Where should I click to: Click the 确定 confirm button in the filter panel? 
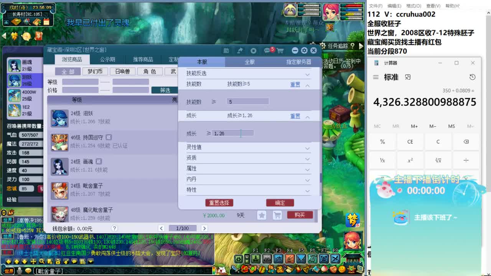pos(280,202)
